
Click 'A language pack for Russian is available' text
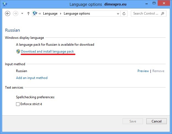55,45
